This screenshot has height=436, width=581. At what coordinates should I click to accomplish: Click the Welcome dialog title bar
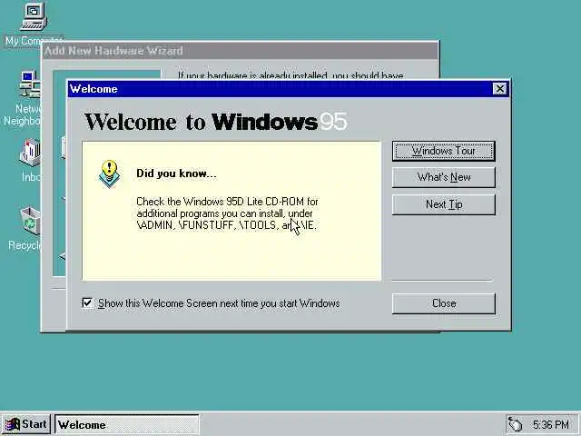281,89
